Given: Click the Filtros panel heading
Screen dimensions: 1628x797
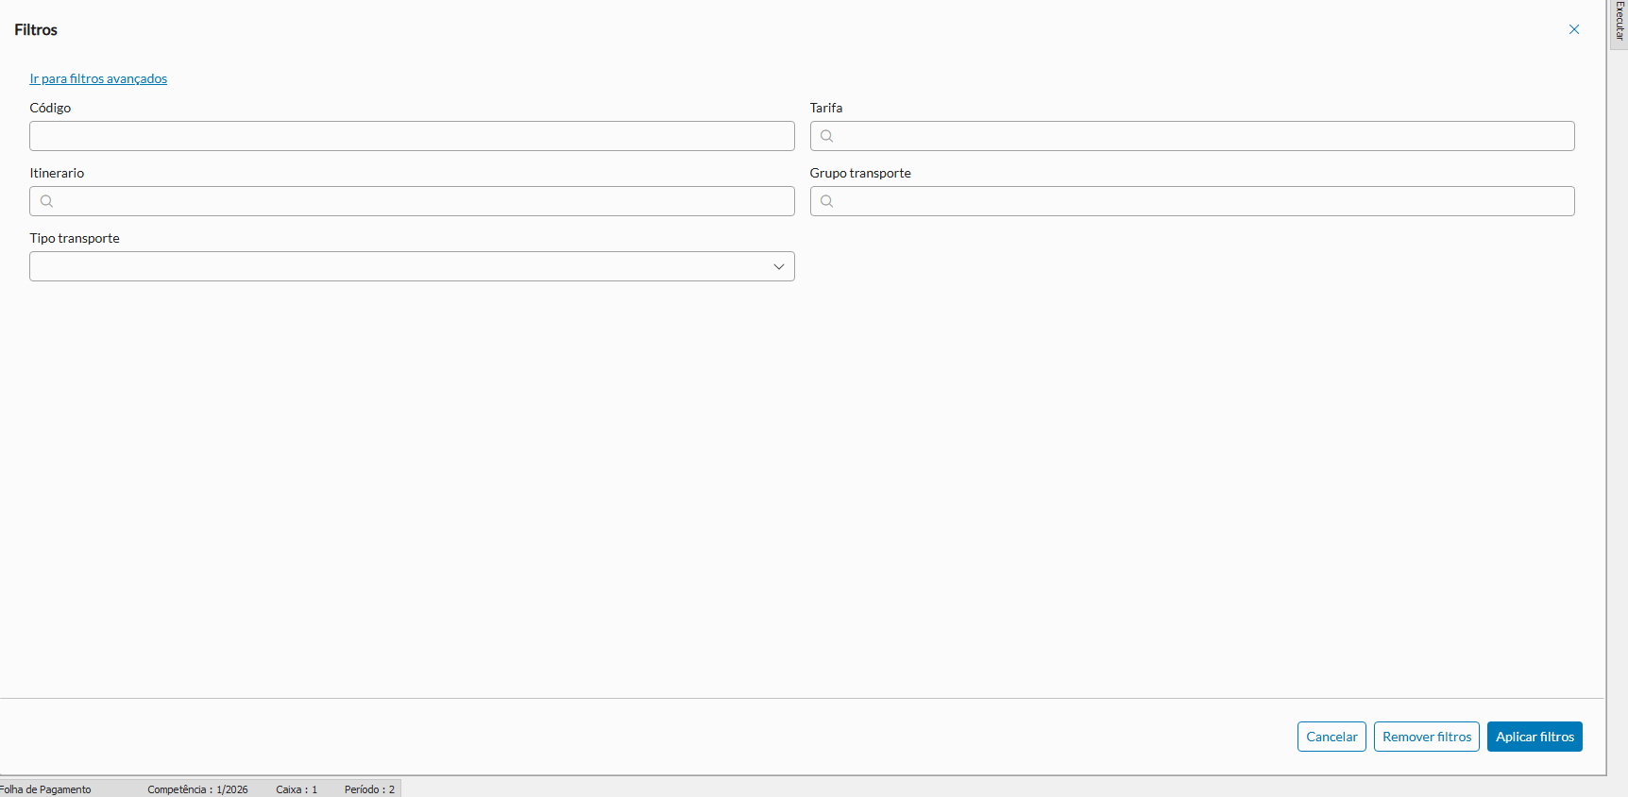Looking at the screenshot, I should [x=36, y=30].
